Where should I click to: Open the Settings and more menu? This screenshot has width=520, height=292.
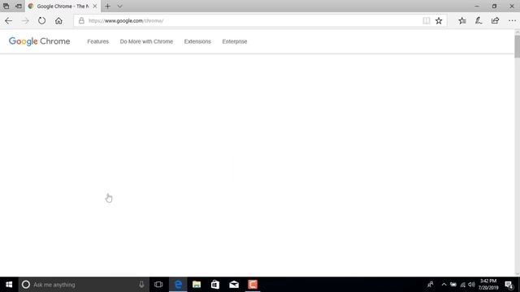point(512,20)
